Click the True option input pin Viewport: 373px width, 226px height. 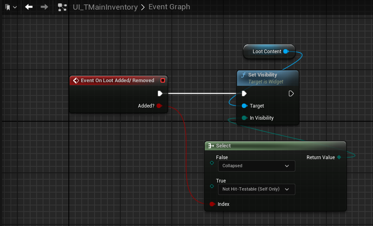pos(212,186)
